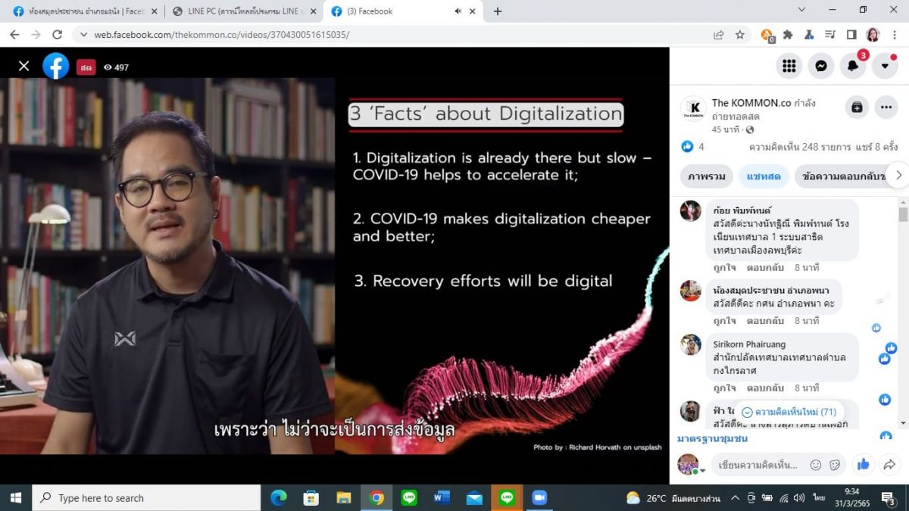Expand more comment filter tabs with chevron
909x511 pixels.
(x=898, y=176)
